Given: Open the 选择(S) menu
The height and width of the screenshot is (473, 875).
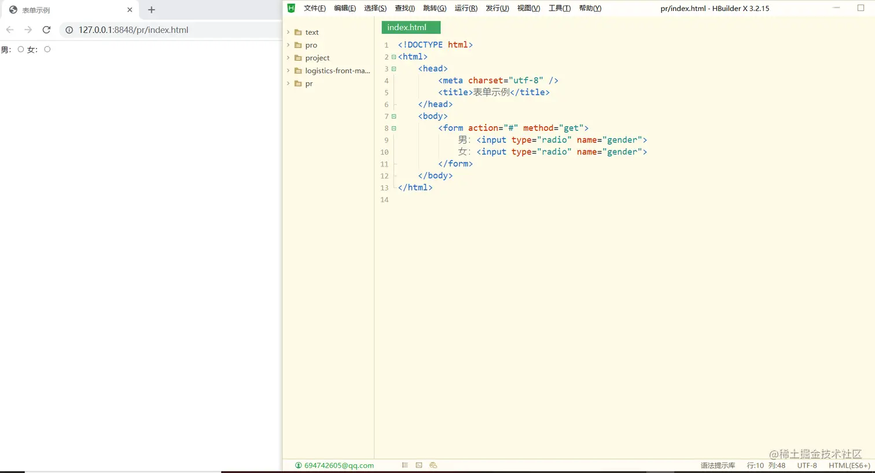Looking at the screenshot, I should pos(375,8).
